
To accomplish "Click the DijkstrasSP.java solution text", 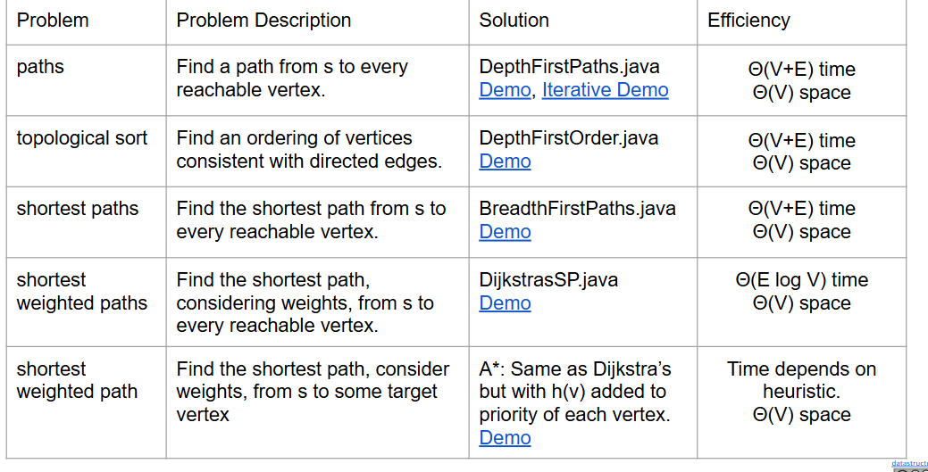I will coord(548,280).
